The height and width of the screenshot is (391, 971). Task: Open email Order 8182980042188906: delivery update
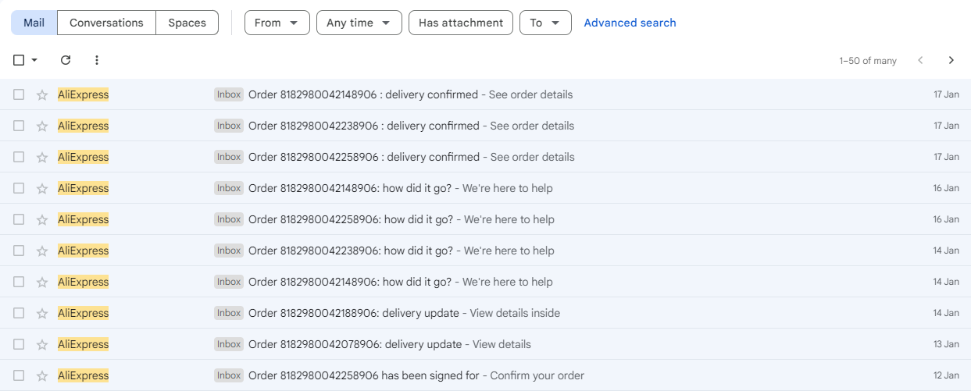(x=485, y=313)
